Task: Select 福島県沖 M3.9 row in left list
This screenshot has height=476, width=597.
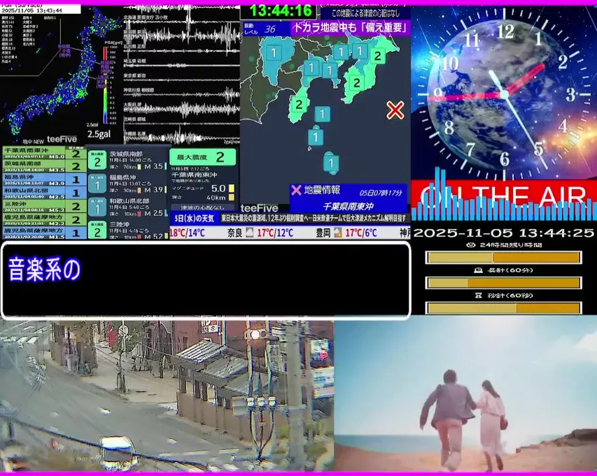Action: [x=44, y=180]
